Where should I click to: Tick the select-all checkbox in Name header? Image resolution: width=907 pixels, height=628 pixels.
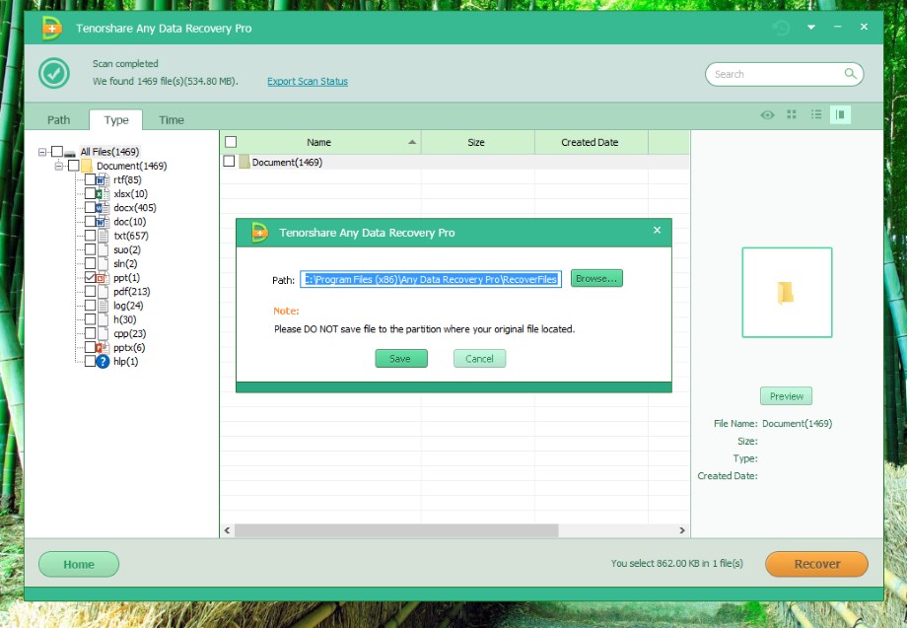(x=231, y=142)
